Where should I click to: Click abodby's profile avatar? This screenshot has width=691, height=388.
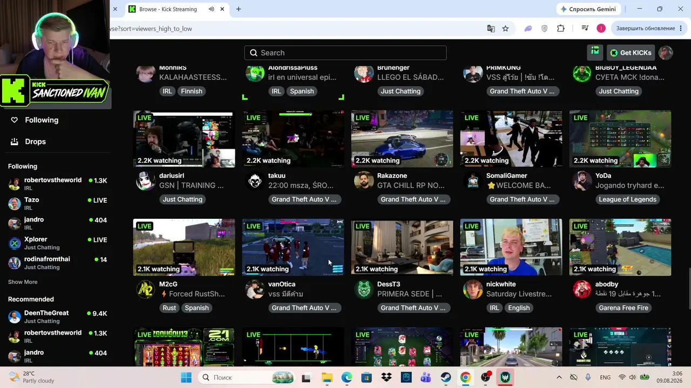[582, 289]
